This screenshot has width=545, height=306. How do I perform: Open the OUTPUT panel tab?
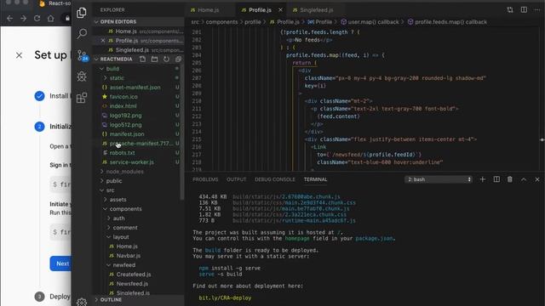[237, 179]
